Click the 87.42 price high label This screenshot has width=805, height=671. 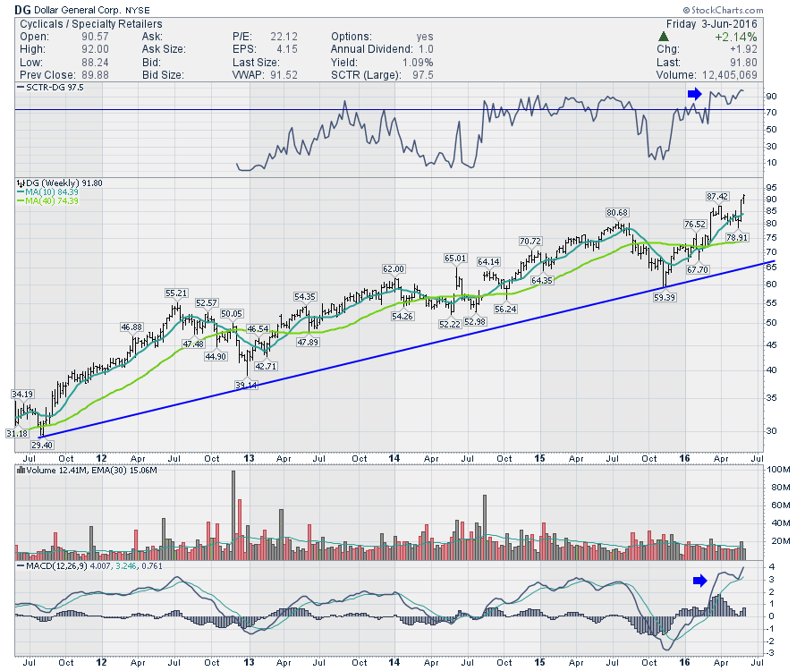point(717,196)
